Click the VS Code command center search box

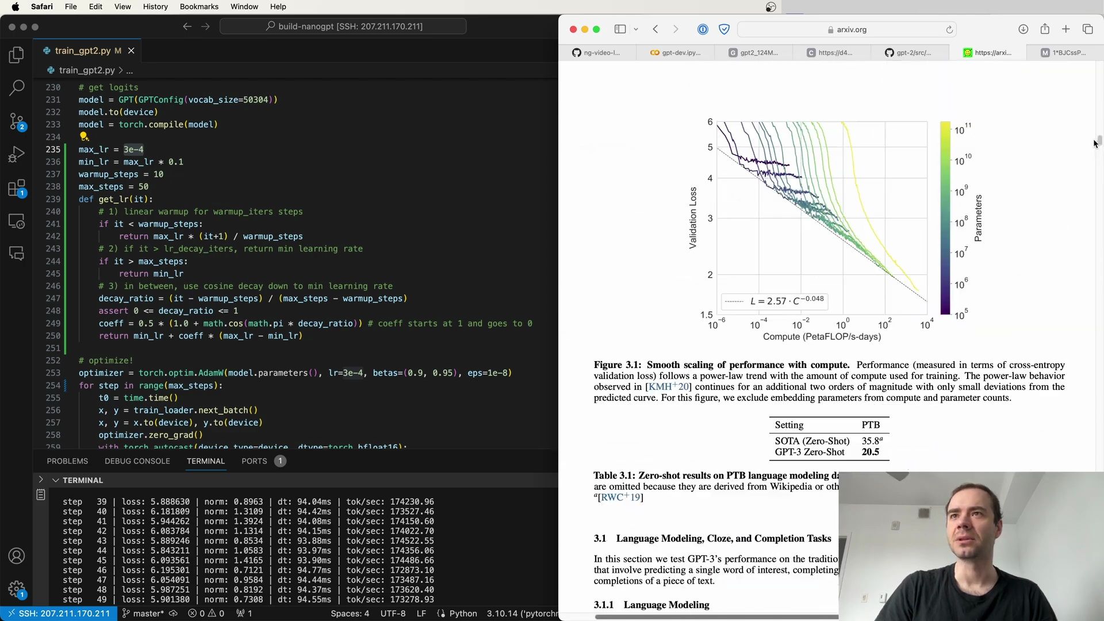click(343, 26)
